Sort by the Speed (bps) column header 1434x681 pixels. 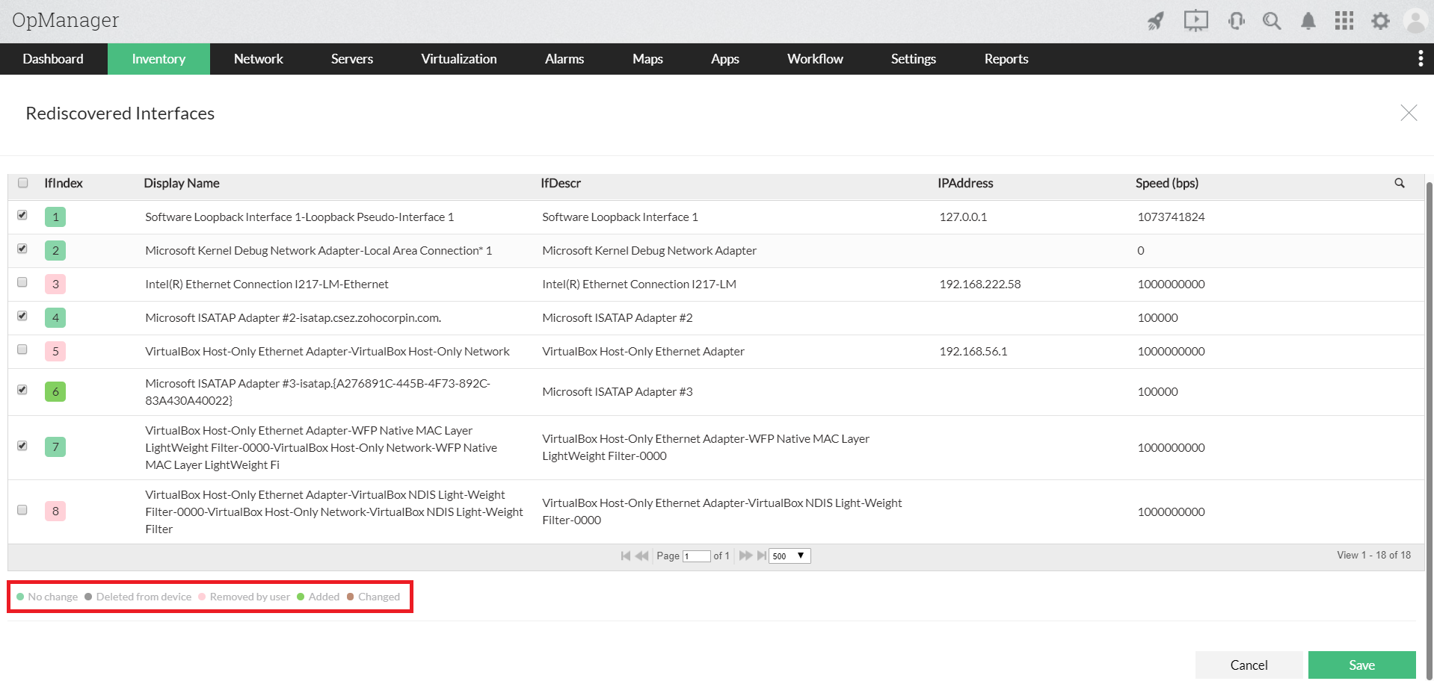1167,183
